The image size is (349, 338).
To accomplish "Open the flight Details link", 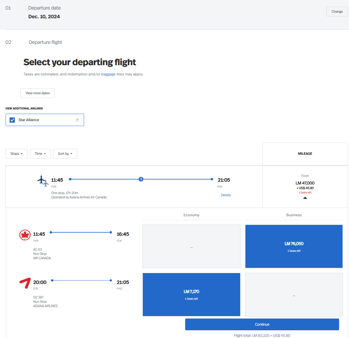I will 226,195.
